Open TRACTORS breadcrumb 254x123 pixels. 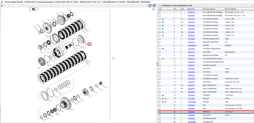tap(31, 2)
